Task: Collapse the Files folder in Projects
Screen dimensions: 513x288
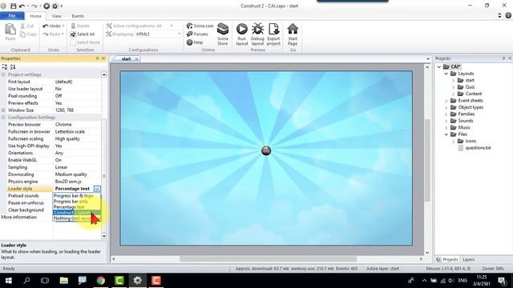Action: click(446, 134)
